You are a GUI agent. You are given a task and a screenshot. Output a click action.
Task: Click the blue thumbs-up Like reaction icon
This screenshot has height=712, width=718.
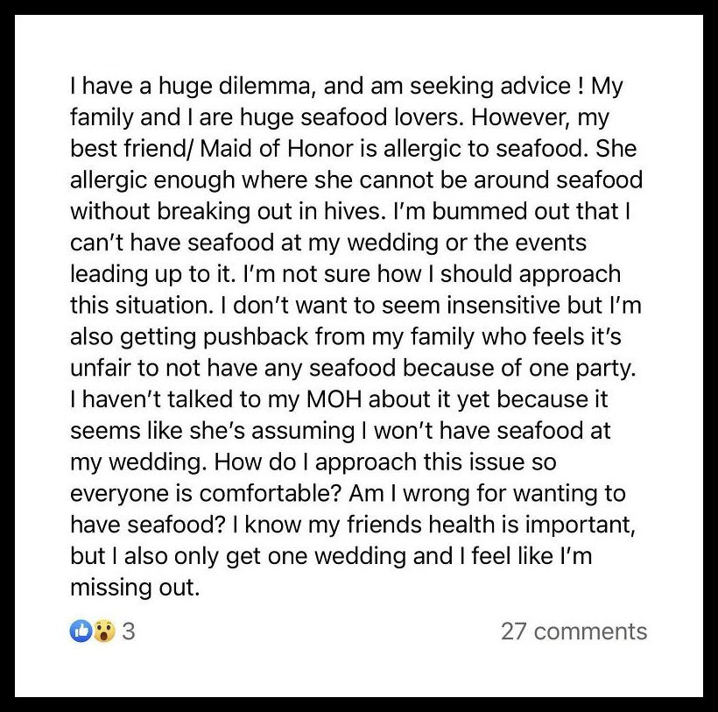(x=81, y=631)
